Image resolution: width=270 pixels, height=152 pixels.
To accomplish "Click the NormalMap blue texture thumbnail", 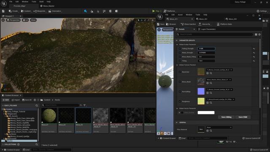I will tap(201, 91).
